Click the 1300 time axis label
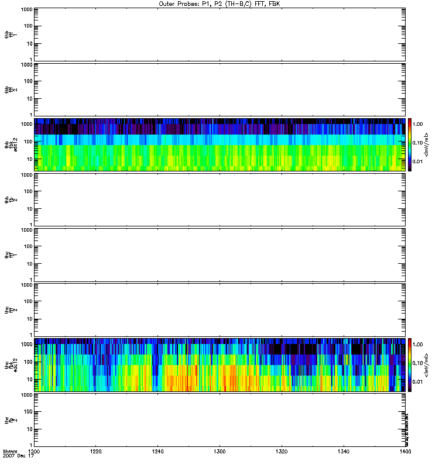The height and width of the screenshot is (468, 439). (x=220, y=452)
